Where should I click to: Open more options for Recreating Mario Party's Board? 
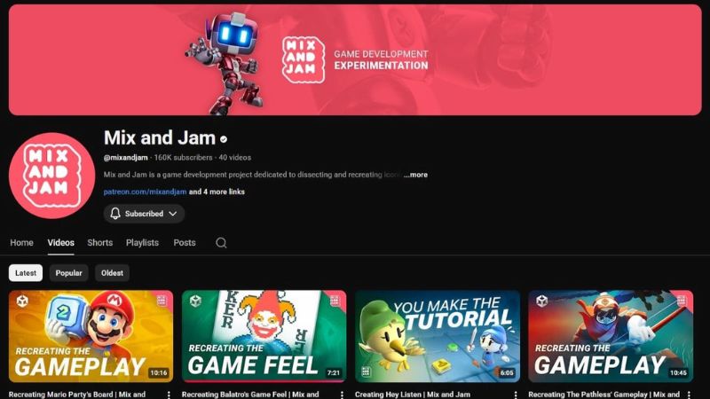coord(169,395)
